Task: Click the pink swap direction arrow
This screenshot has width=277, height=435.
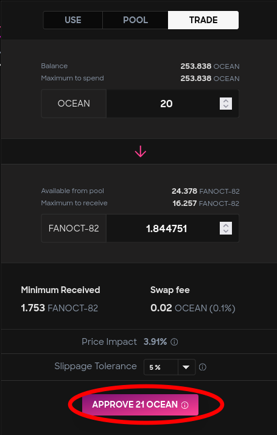Action: [140, 152]
